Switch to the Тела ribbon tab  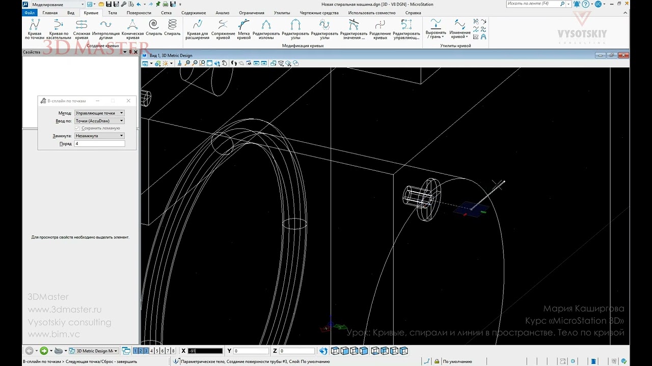113,13
